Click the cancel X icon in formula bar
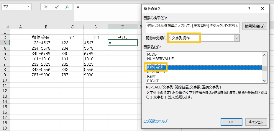Image resolution: width=274 pixels, height=131 pixels. [46, 7]
